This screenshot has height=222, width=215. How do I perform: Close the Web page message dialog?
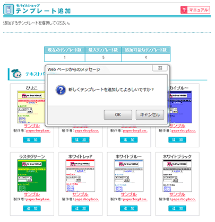(160, 68)
